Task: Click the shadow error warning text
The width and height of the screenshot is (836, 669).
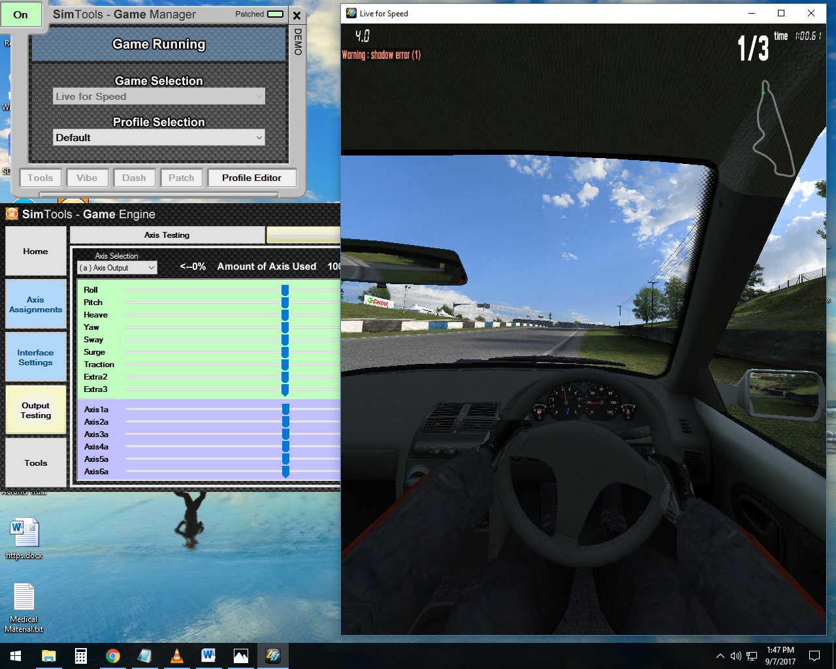Action: pyautogui.click(x=381, y=55)
